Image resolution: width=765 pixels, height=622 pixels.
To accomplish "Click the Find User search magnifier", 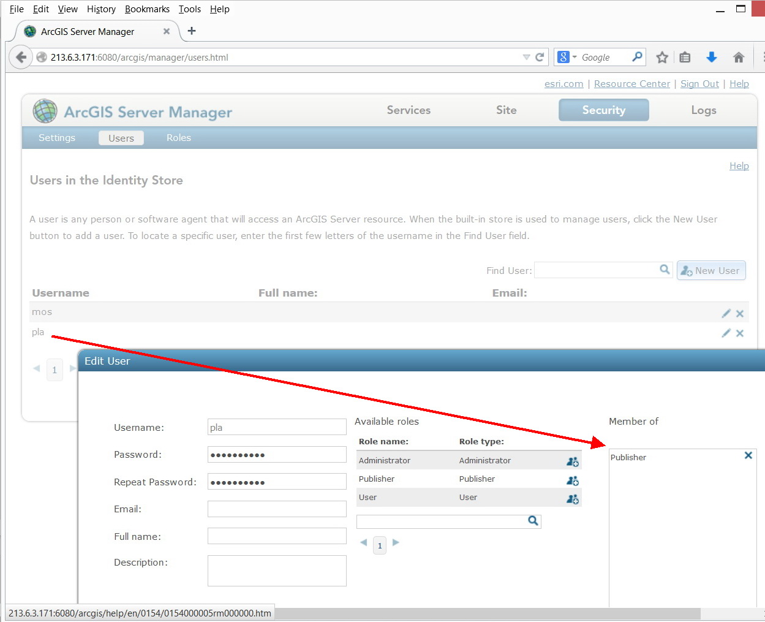I will 665,270.
